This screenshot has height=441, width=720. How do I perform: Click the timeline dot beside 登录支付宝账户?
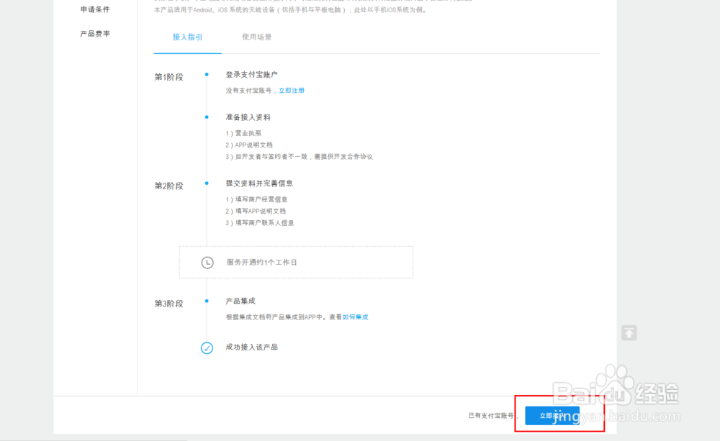207,74
